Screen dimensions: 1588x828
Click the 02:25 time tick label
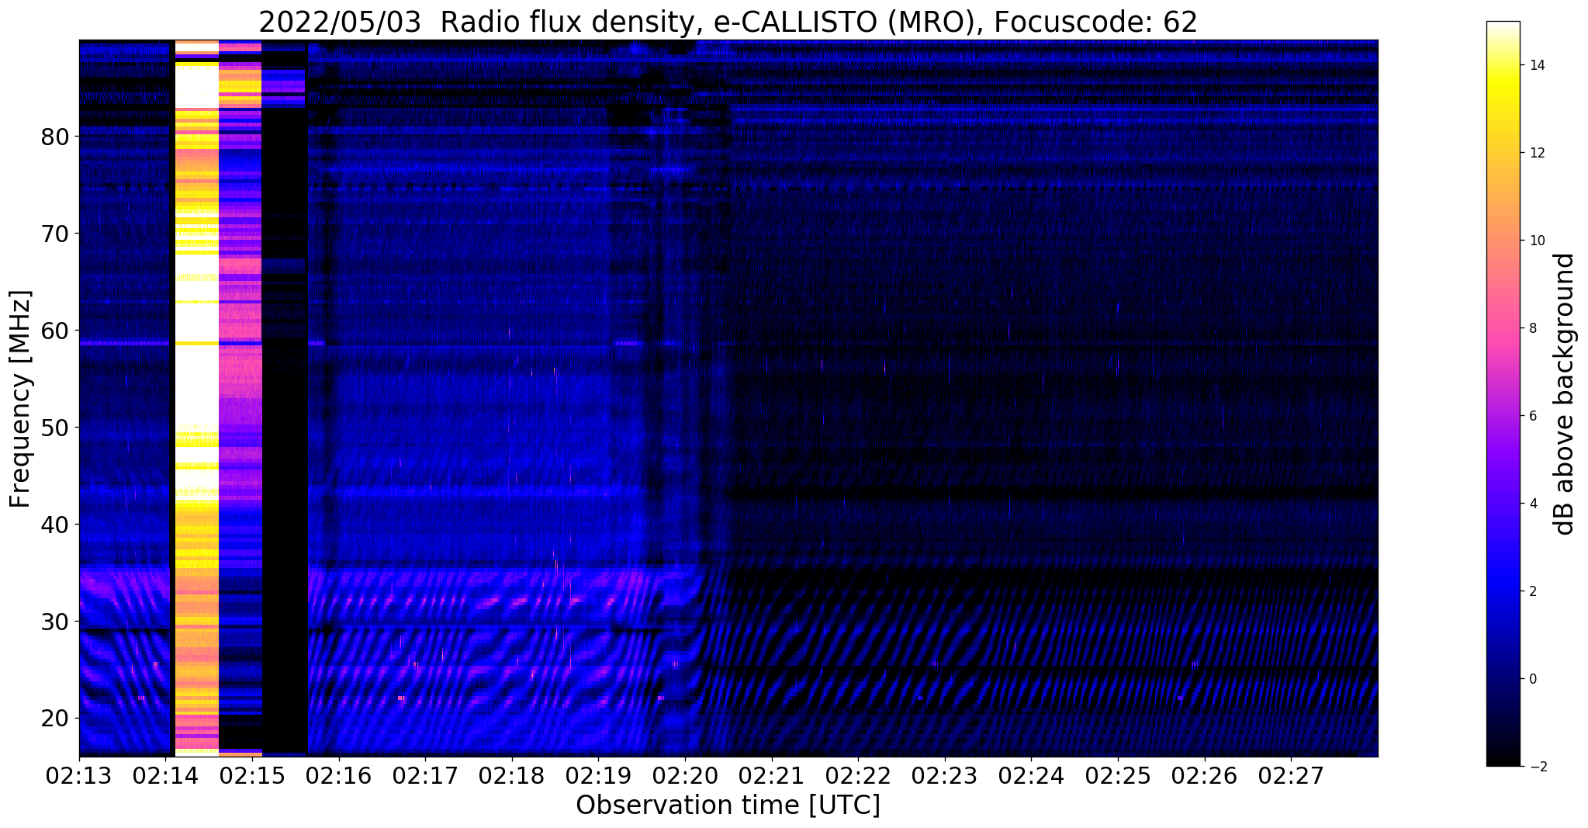(1118, 775)
